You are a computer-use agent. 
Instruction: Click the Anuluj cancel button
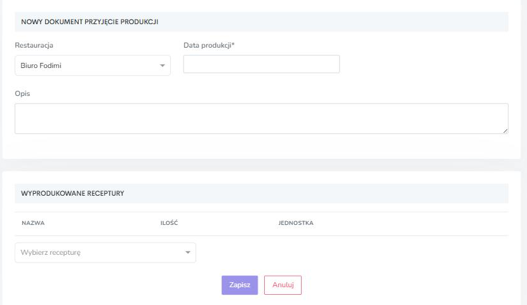283,285
